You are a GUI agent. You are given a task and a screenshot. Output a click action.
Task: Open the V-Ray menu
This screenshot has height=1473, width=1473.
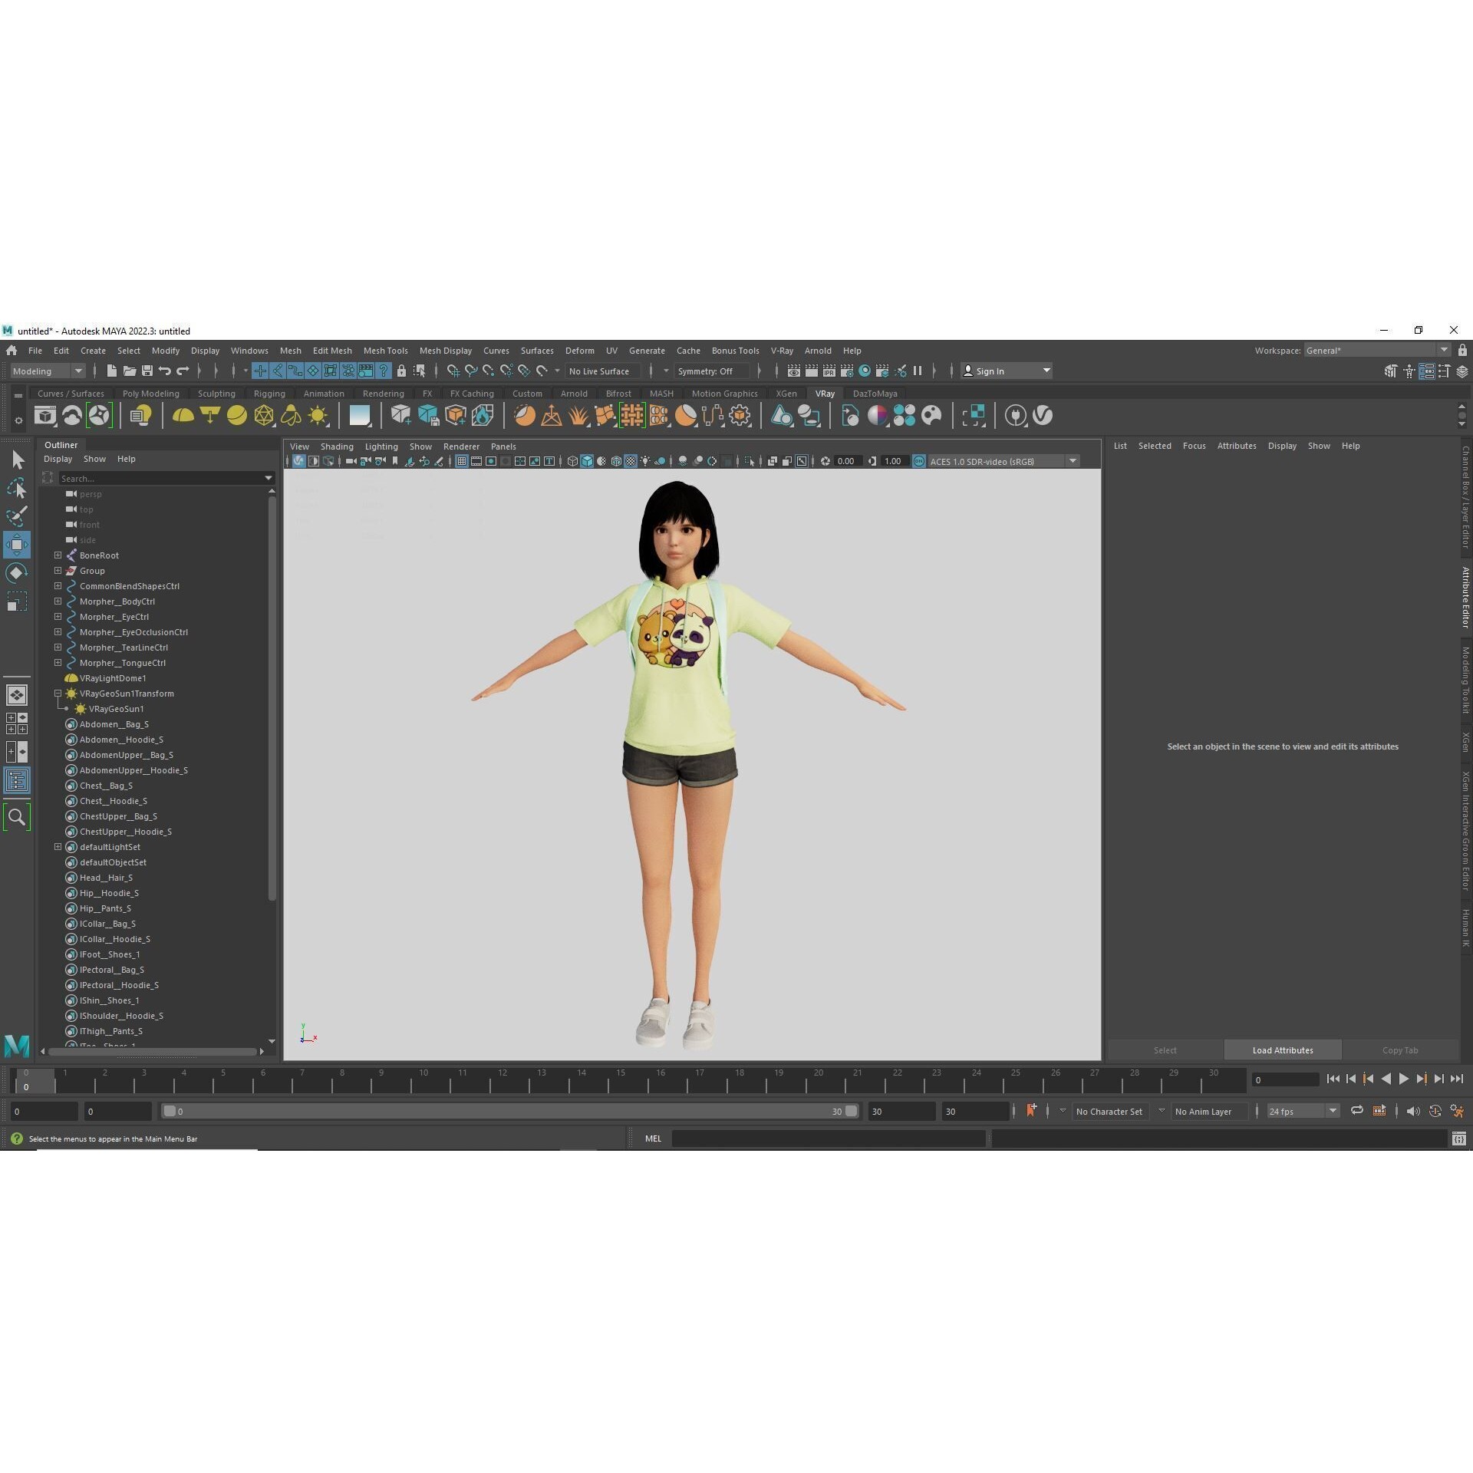click(x=782, y=351)
